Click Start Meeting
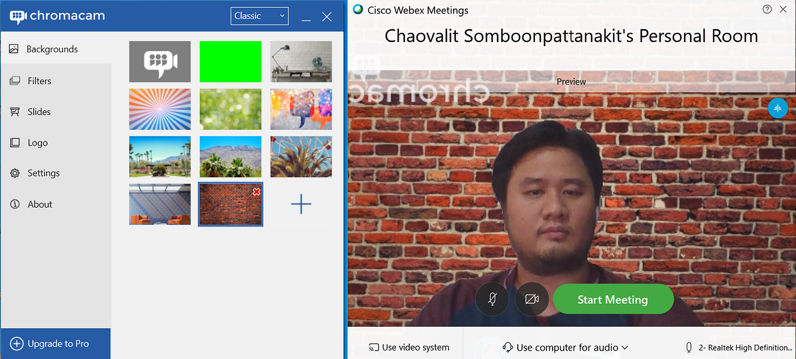 [613, 299]
